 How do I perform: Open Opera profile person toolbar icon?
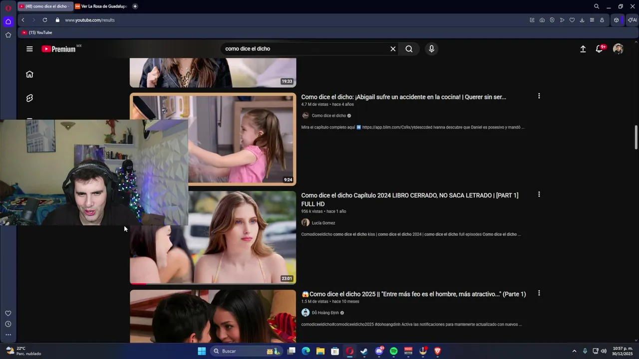point(602,20)
